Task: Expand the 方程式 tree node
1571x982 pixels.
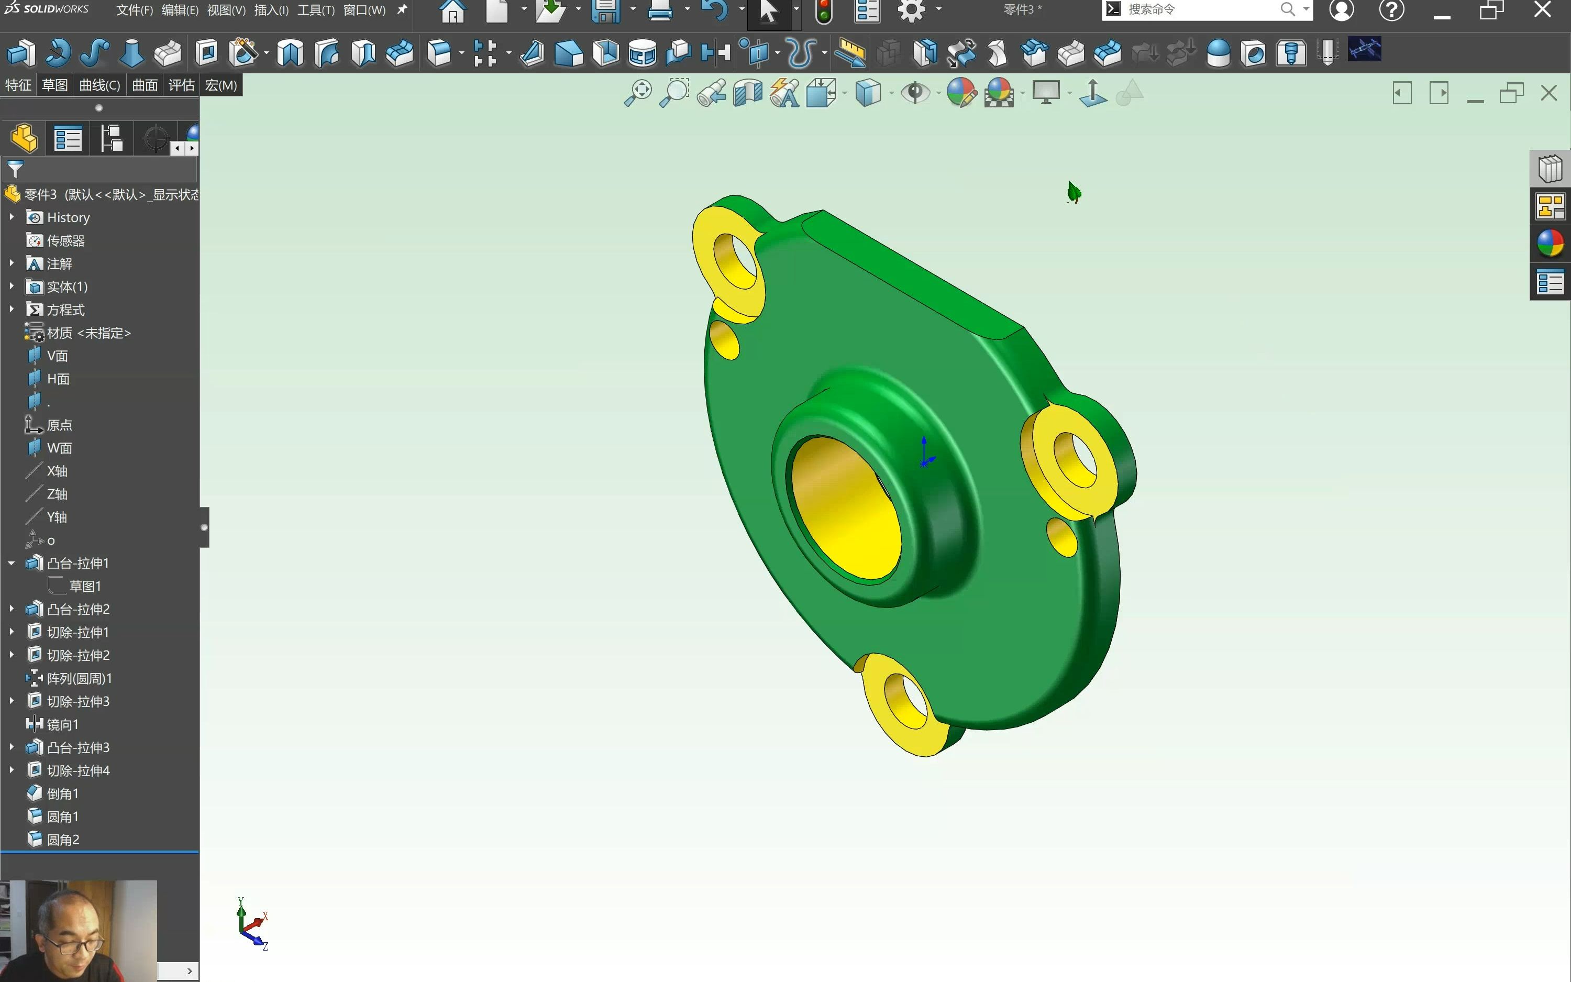Action: [12, 309]
